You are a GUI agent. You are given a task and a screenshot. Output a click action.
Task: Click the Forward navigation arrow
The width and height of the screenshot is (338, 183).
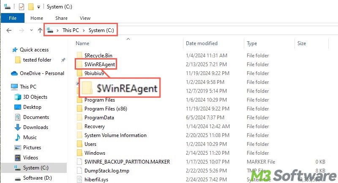click(22, 30)
